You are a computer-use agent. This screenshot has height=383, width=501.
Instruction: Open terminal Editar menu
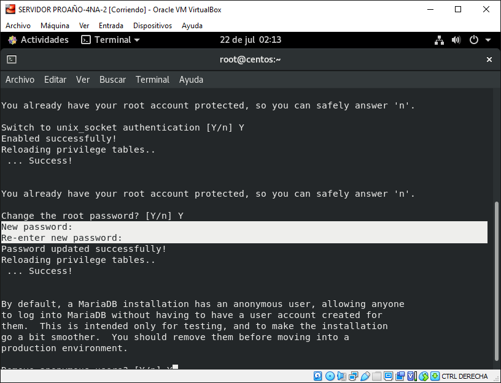coord(55,80)
